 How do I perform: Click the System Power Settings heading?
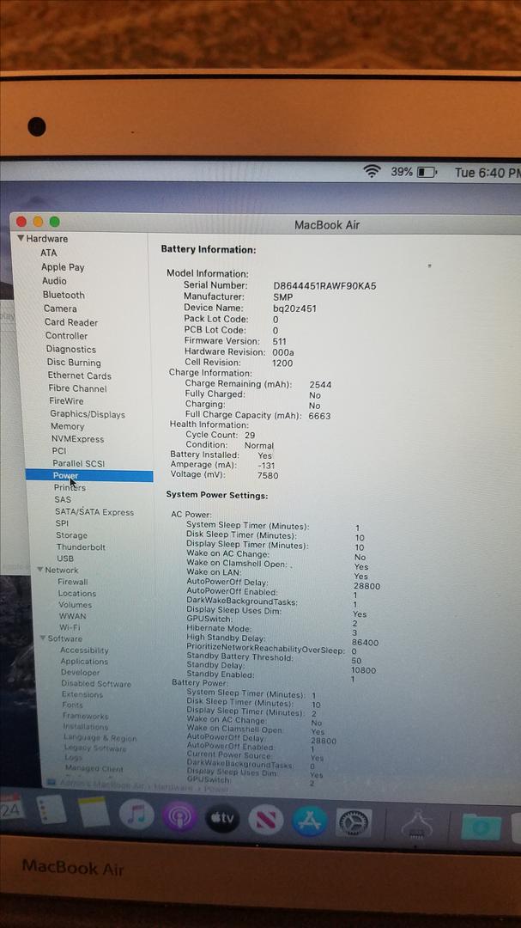(217, 495)
